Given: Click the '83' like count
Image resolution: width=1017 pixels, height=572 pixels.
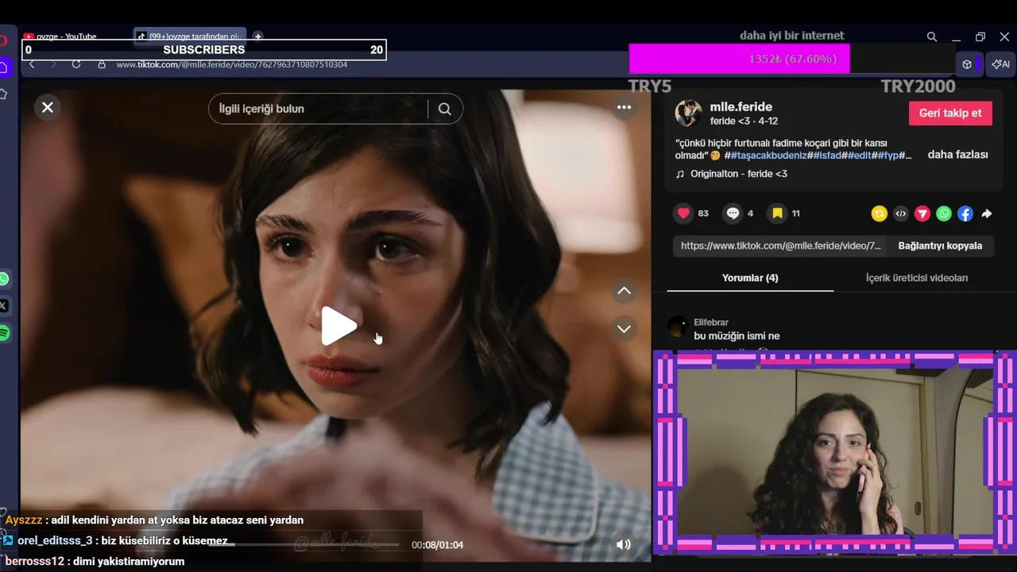Looking at the screenshot, I should 703,214.
